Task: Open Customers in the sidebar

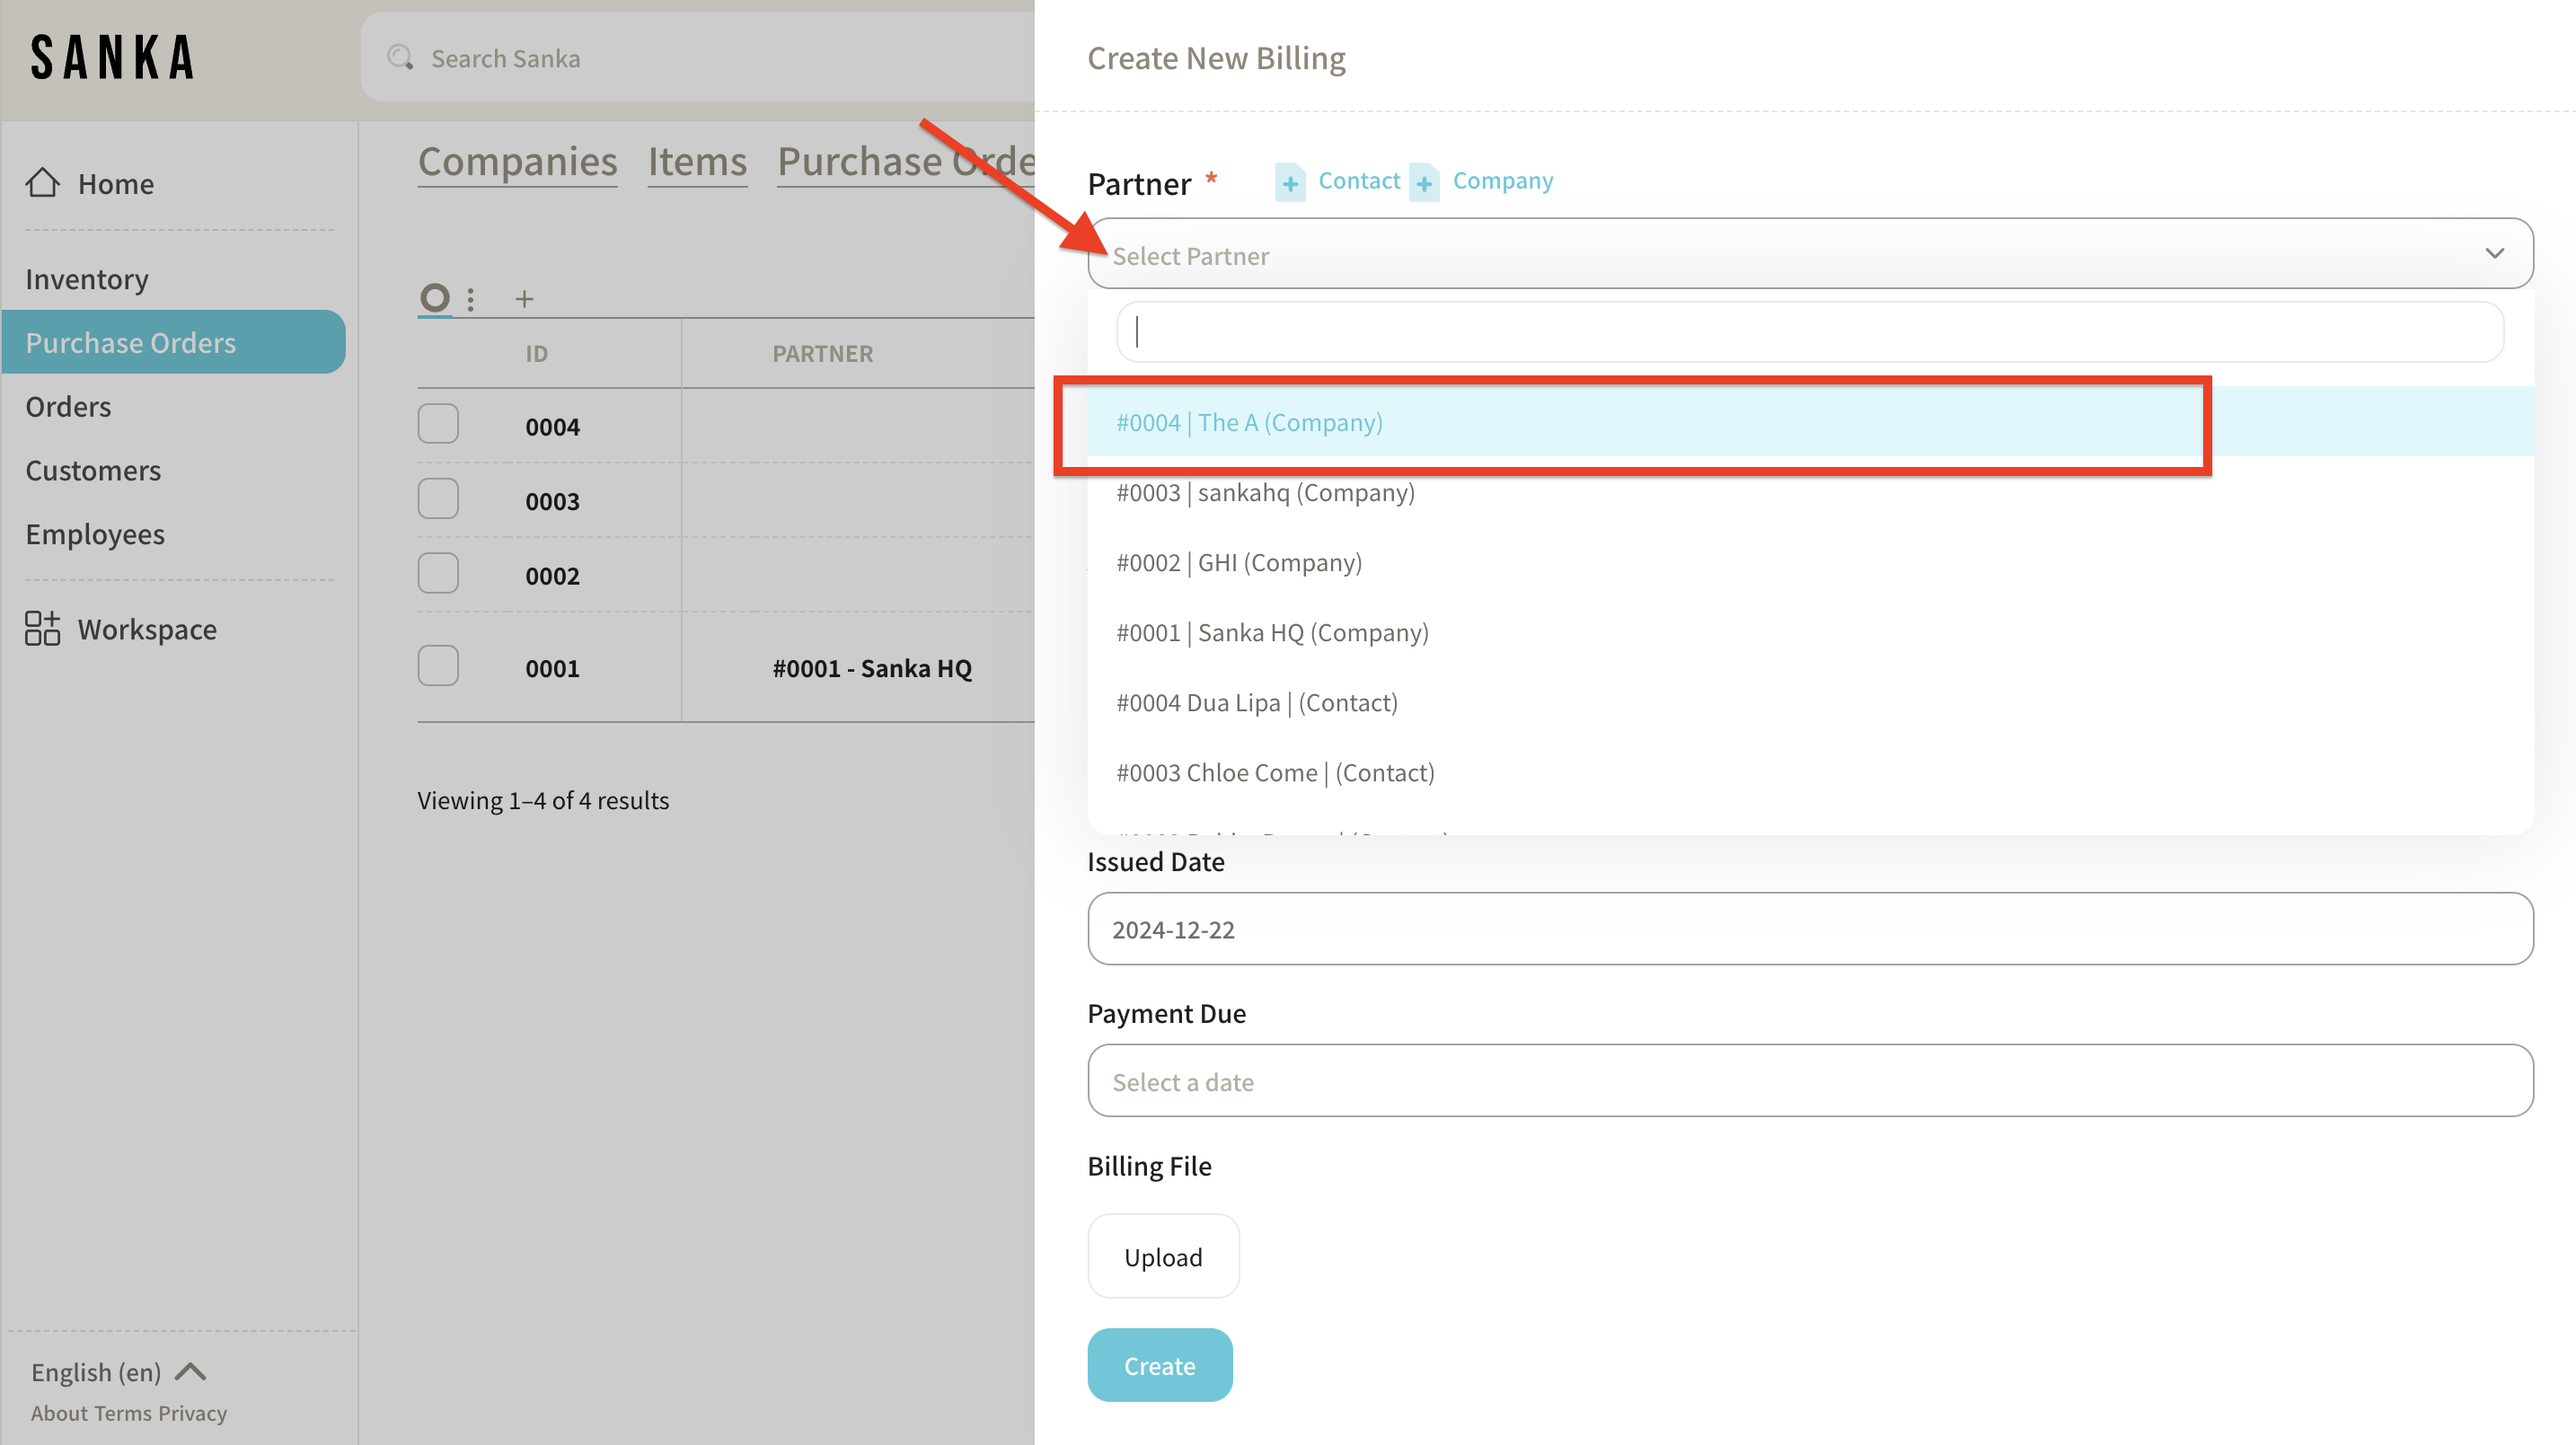Action: click(x=93, y=470)
